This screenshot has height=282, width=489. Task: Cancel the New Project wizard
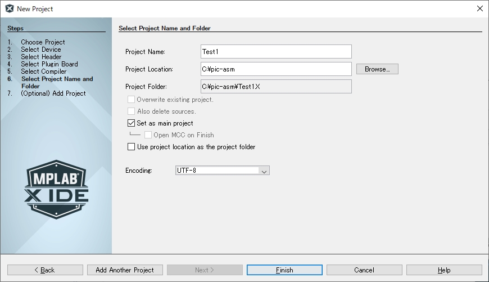pos(364,270)
